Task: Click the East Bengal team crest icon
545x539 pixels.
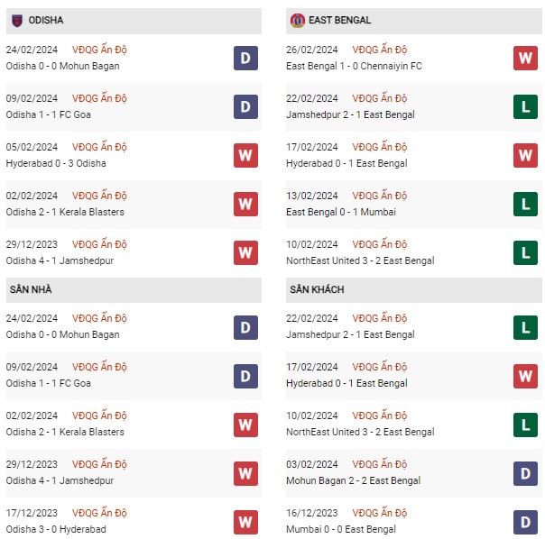Action: coord(298,21)
